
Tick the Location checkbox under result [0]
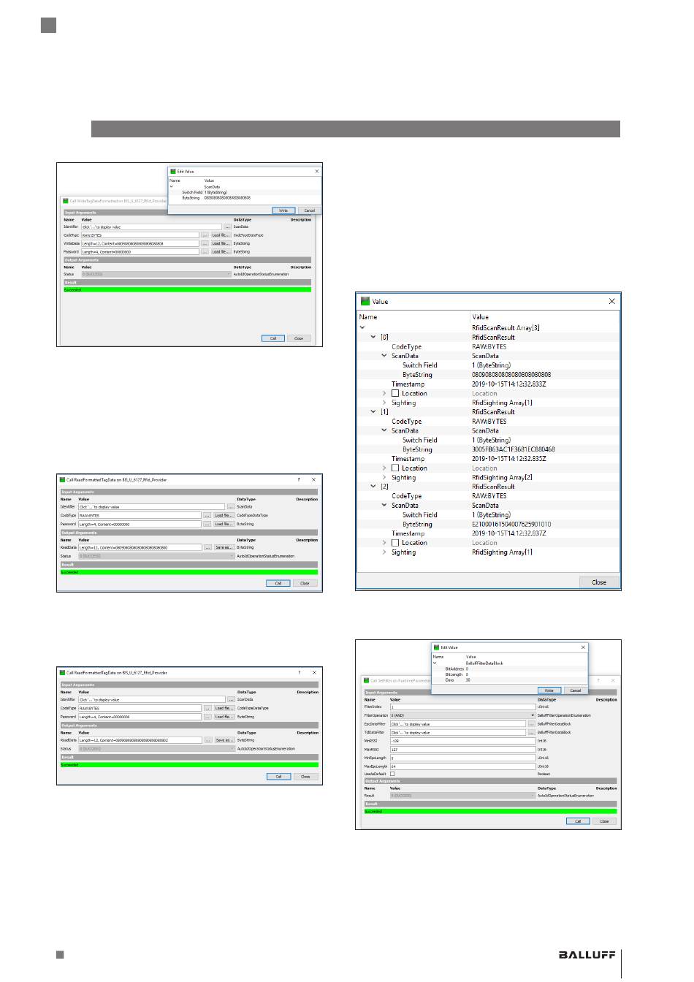pos(395,393)
